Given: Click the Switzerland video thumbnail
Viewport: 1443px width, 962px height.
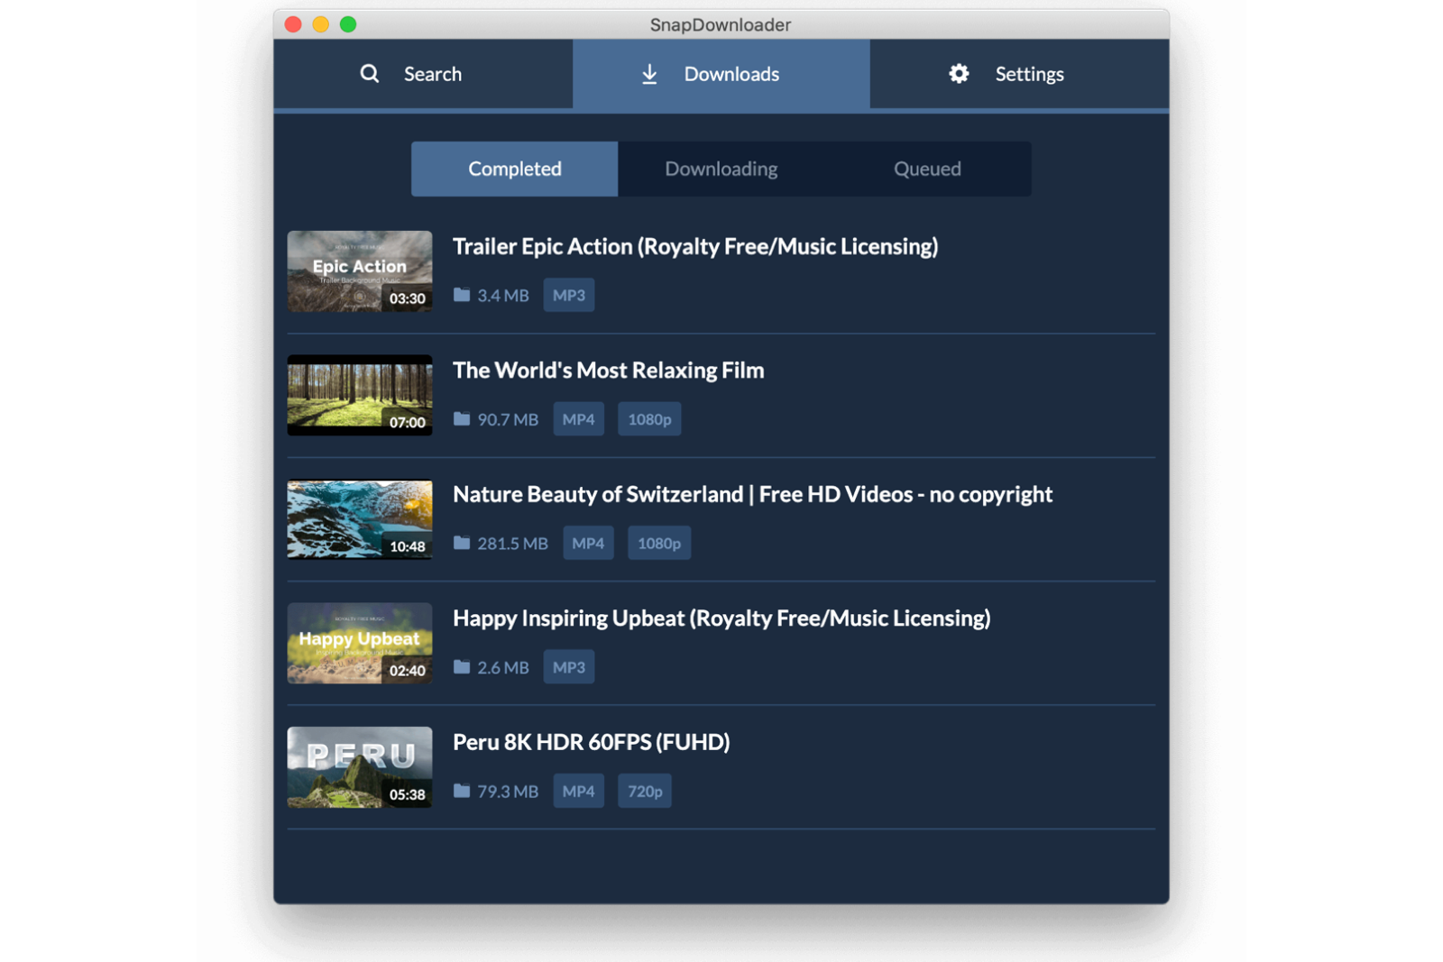Looking at the screenshot, I should tap(359, 518).
